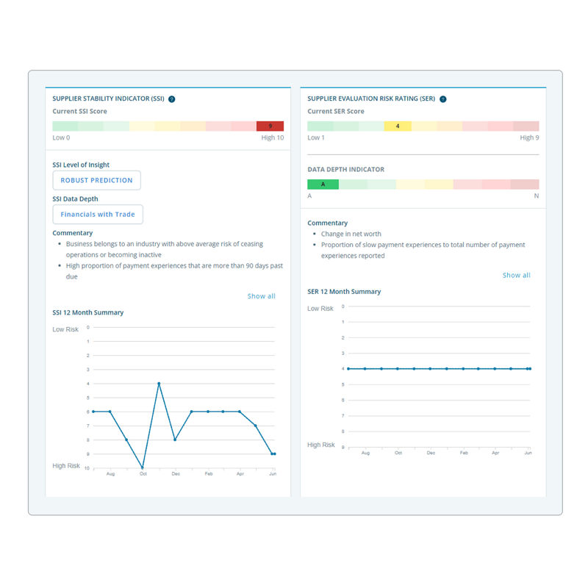The width and height of the screenshot is (588, 588).
Task: Click the first data point on SER chart
Action: tap(348, 368)
